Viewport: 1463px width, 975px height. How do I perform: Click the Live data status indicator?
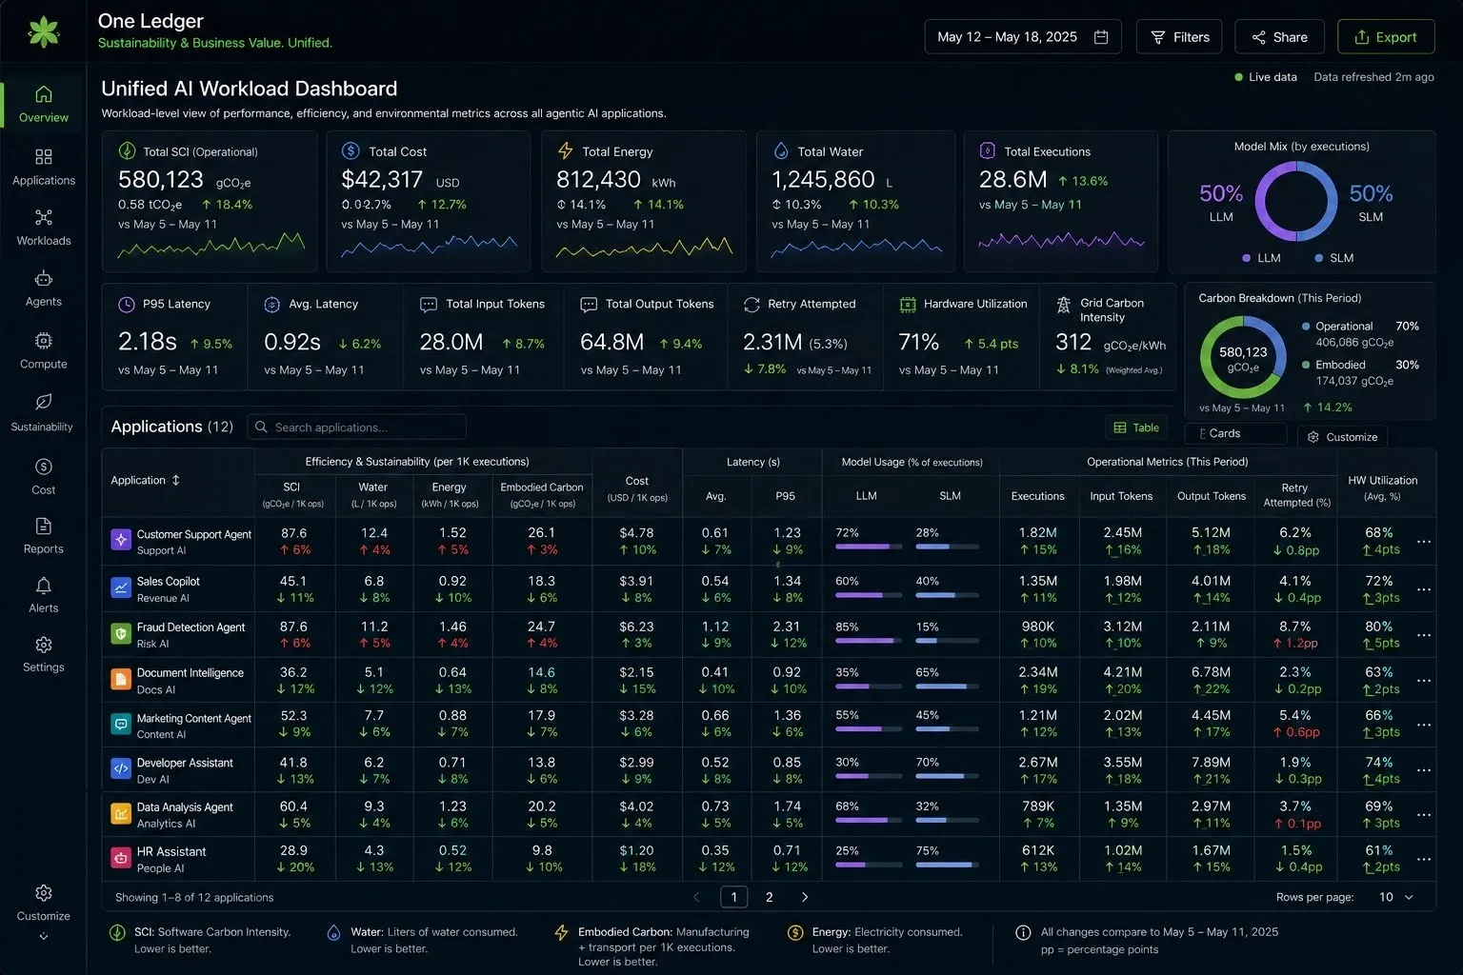pos(1266,77)
